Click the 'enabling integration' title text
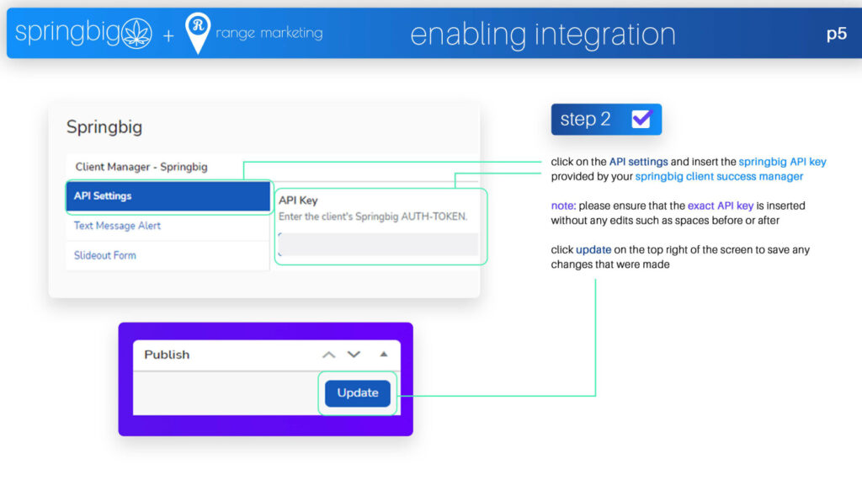 click(x=543, y=34)
